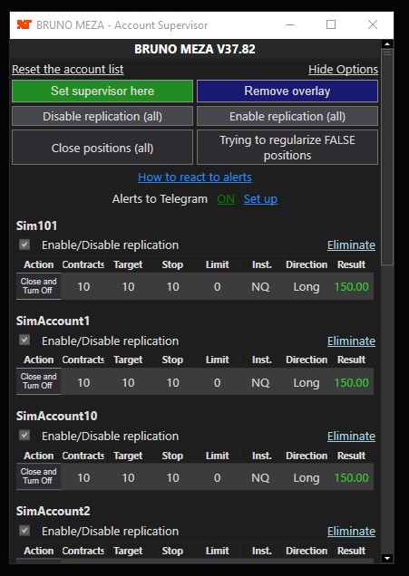Screen dimensions: 409x576
Task: Click the scrollbar up arrow
Action: tap(387, 44)
